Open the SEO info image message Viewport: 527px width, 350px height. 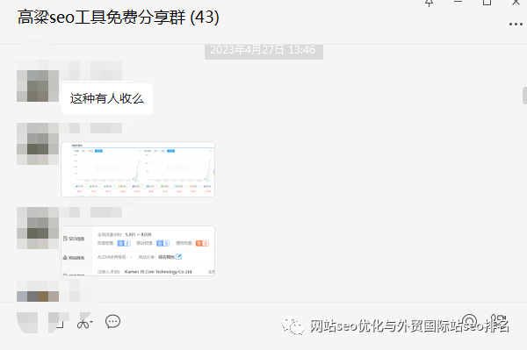pyautogui.click(x=138, y=251)
